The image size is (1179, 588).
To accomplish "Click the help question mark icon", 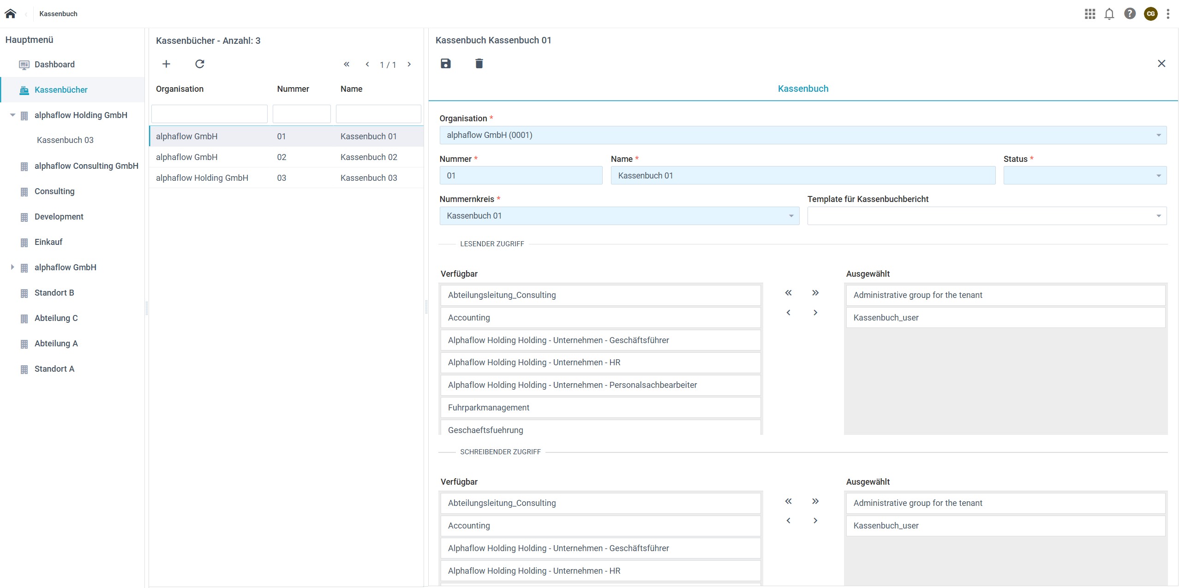I will click(x=1130, y=14).
